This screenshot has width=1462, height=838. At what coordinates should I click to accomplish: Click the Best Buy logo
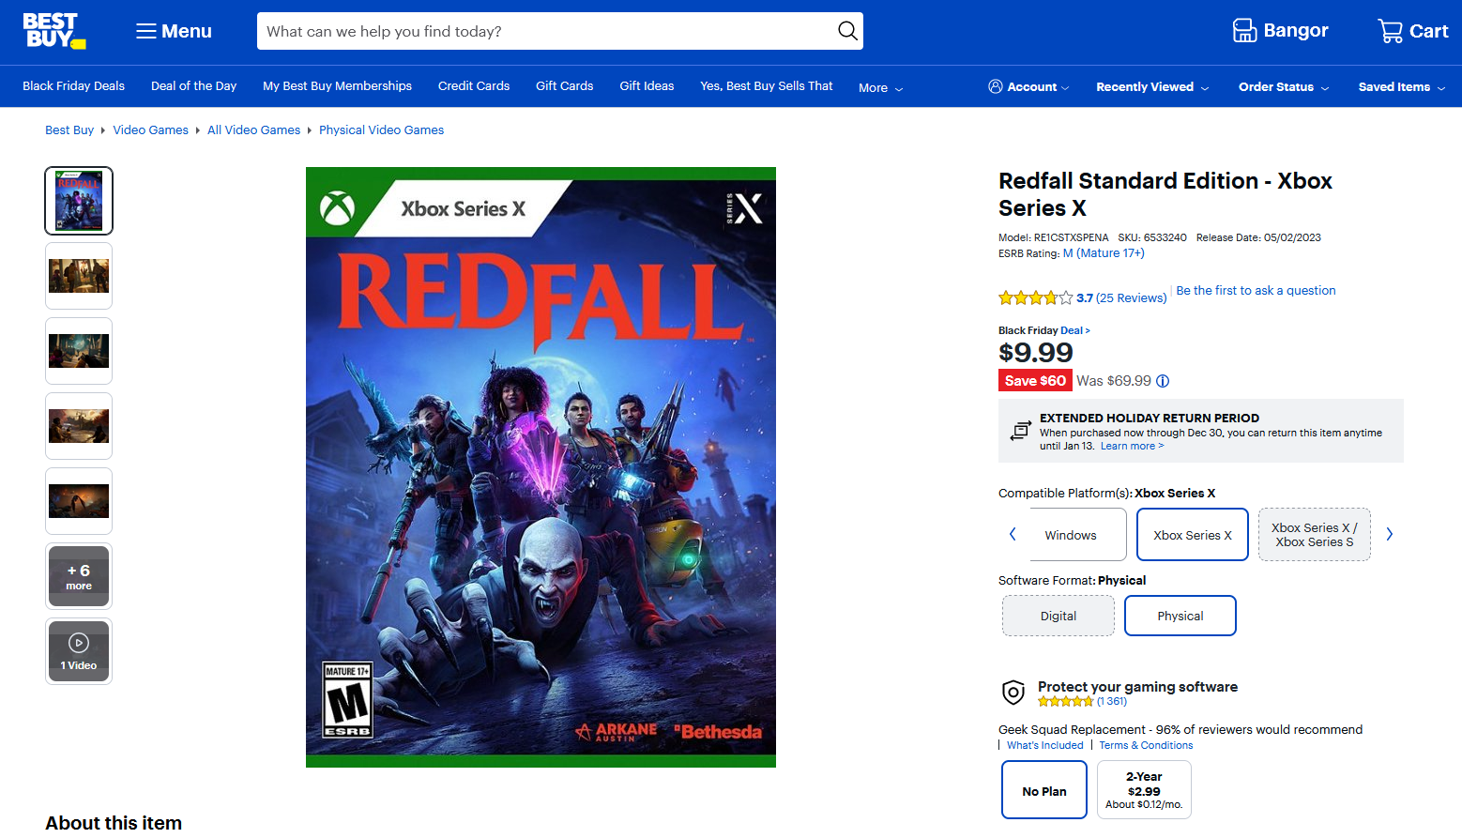pos(53,31)
